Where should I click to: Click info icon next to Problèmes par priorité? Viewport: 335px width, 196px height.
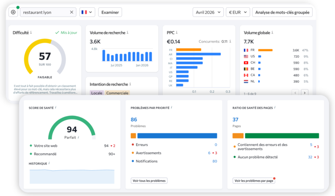coord(171,108)
